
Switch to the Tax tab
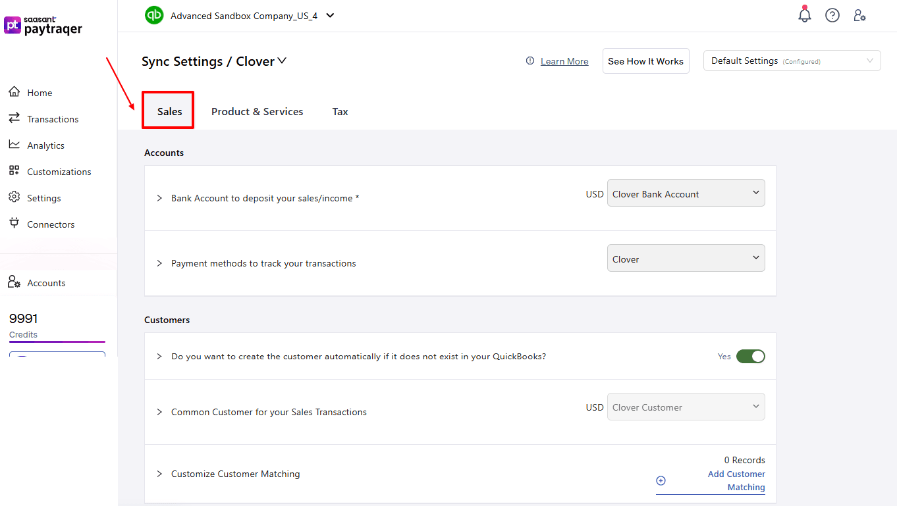pyautogui.click(x=340, y=111)
